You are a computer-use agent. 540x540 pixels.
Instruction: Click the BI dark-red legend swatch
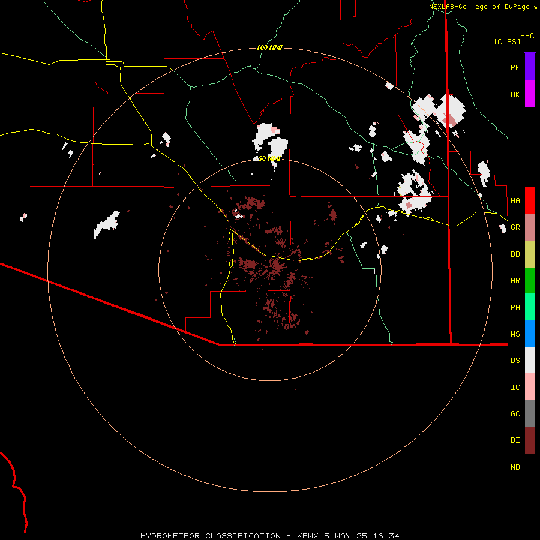530,440
